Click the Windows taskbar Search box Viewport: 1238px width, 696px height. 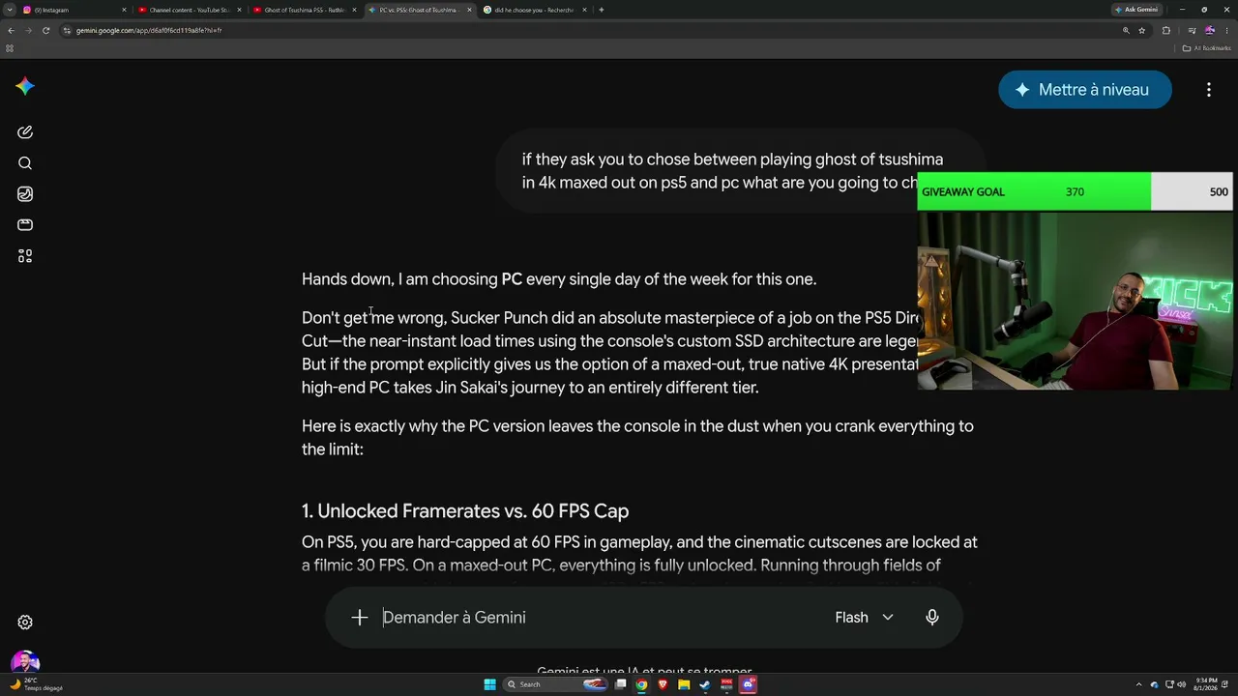tap(554, 684)
